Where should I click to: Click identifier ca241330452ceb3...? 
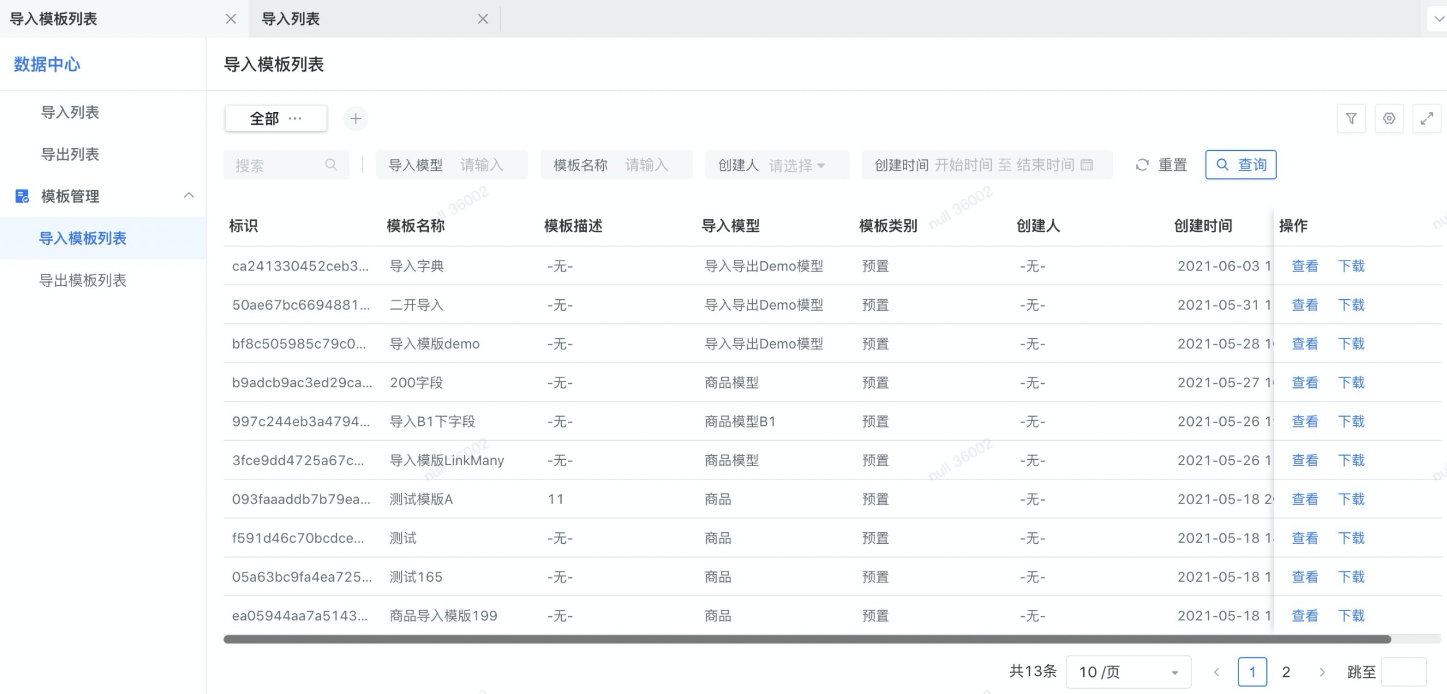click(300, 266)
